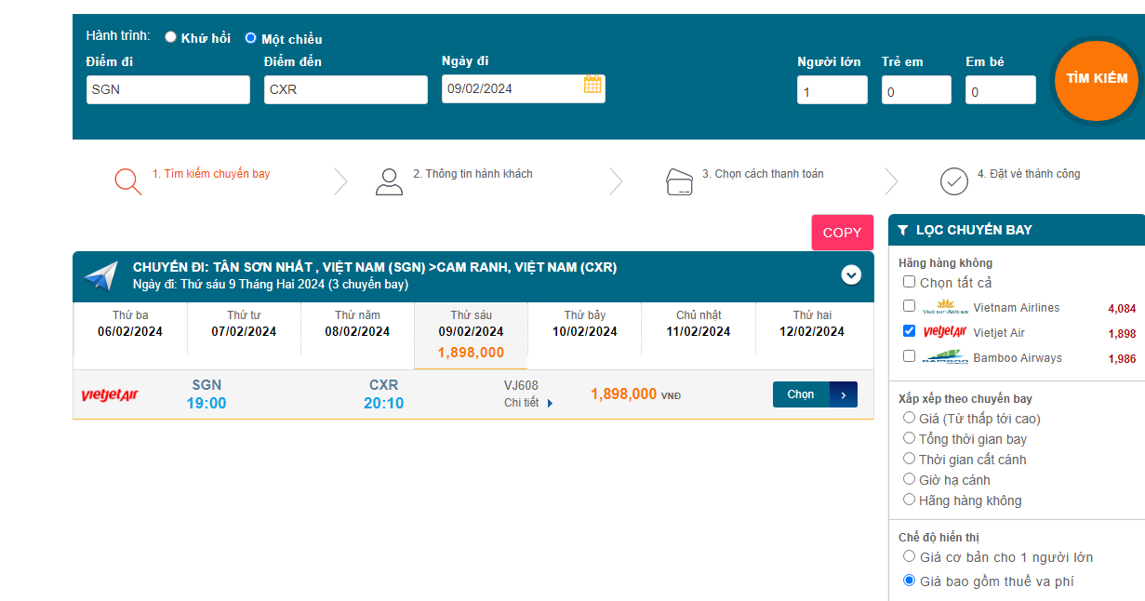Click the payment method wallet icon
This screenshot has height=601, width=1145.
click(680, 180)
